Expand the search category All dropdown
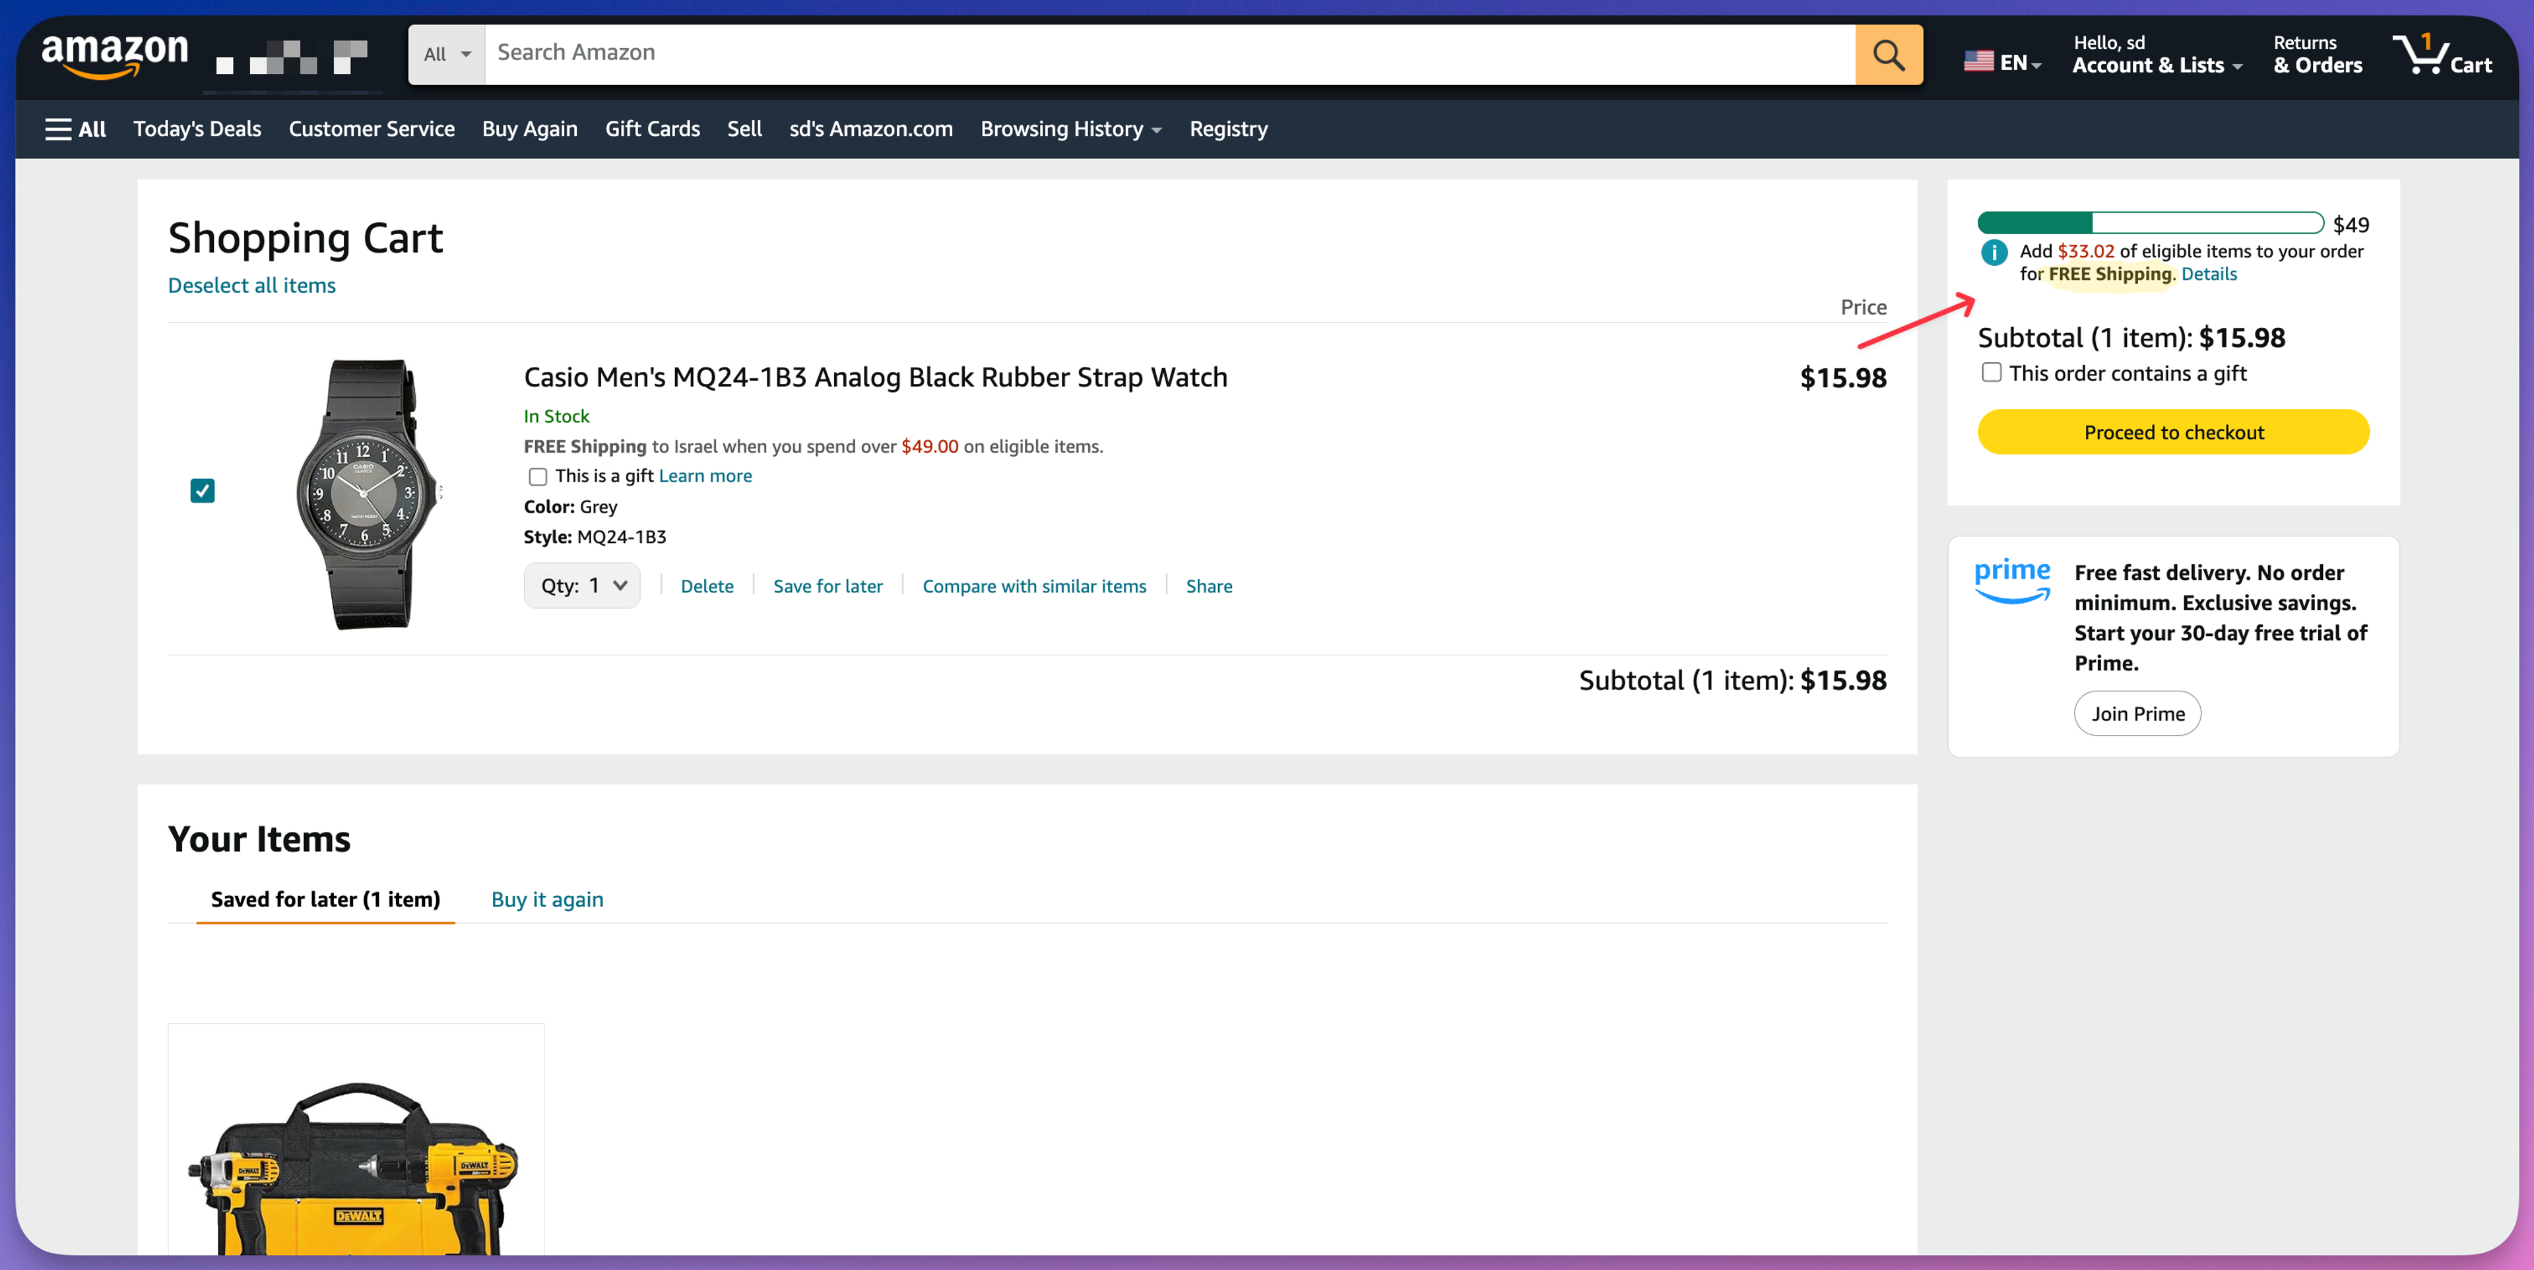This screenshot has width=2534, height=1270. (x=447, y=54)
